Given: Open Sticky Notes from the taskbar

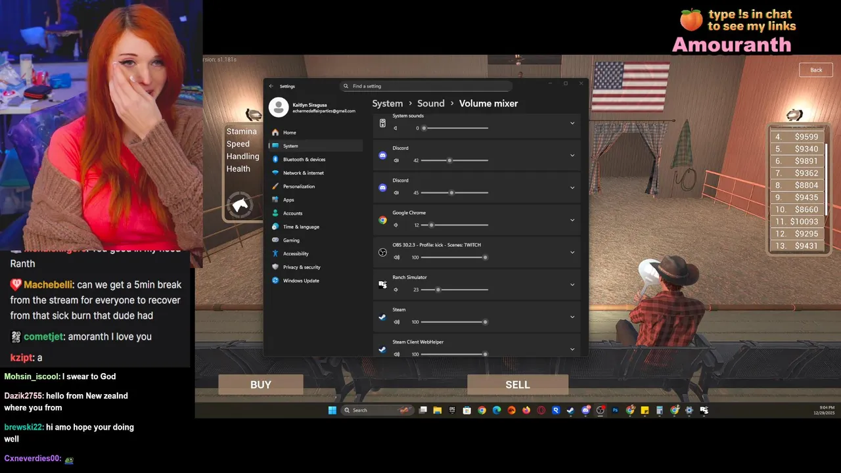Looking at the screenshot, I should point(645,410).
